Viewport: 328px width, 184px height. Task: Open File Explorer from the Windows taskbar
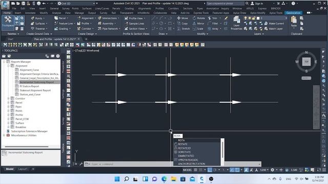pos(173,179)
